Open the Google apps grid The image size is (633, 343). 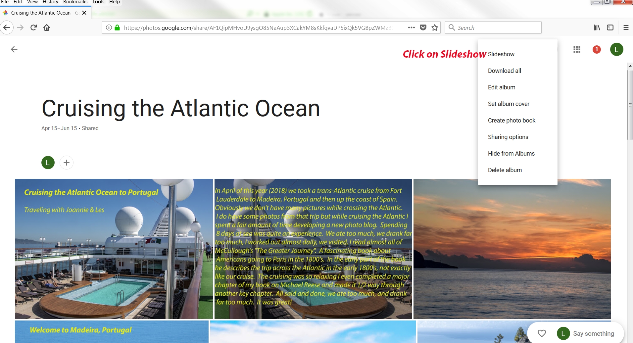click(577, 49)
